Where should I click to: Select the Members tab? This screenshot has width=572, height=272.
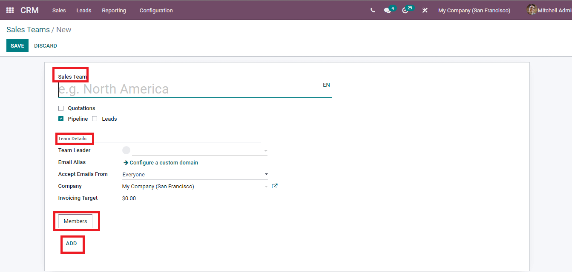[75, 221]
